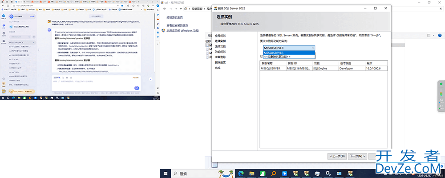Click Control Panel back arrow
The height and width of the screenshot is (178, 445).
coord(165,9)
